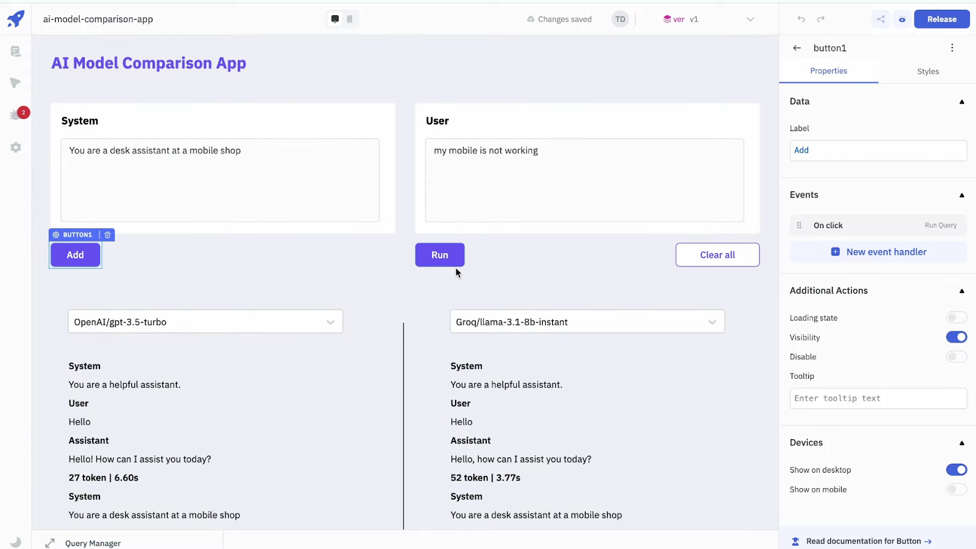The width and height of the screenshot is (976, 549).
Task: Expand the Query Manager panel icon
Action: 50,543
